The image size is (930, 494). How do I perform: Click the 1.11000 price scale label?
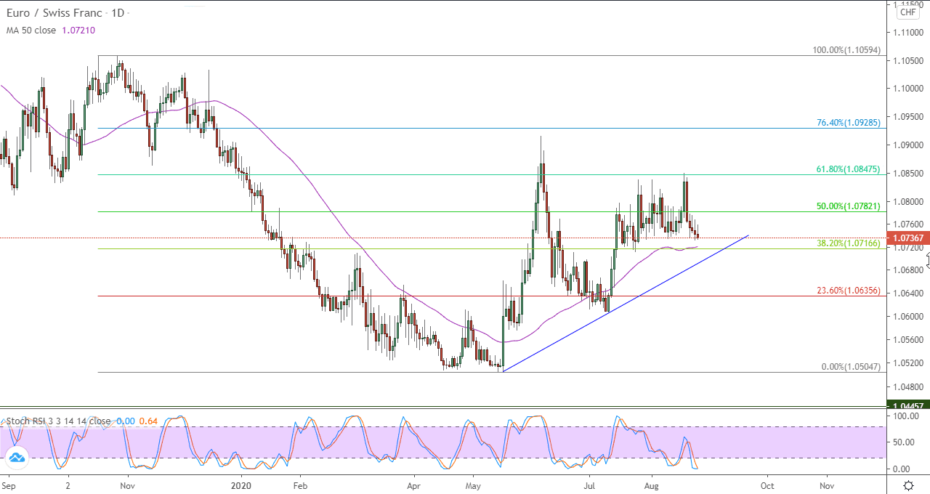point(909,33)
